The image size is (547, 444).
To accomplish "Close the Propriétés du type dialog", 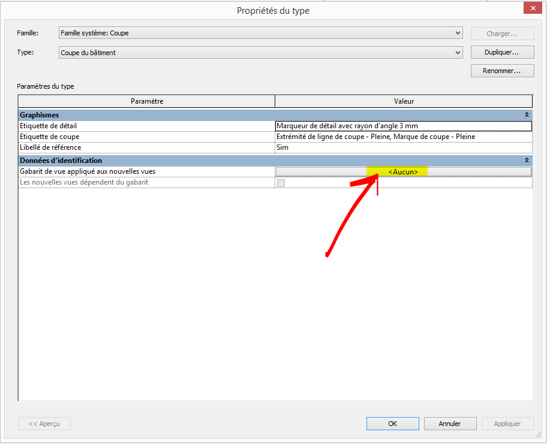I will (x=531, y=8).
